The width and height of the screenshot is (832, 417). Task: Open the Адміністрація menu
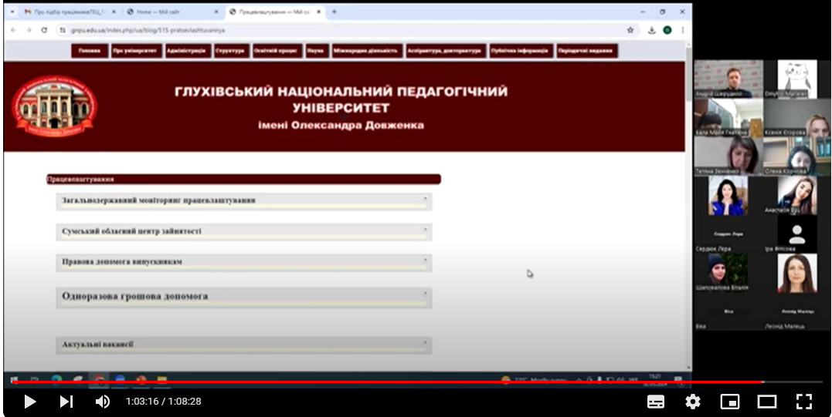click(x=186, y=51)
